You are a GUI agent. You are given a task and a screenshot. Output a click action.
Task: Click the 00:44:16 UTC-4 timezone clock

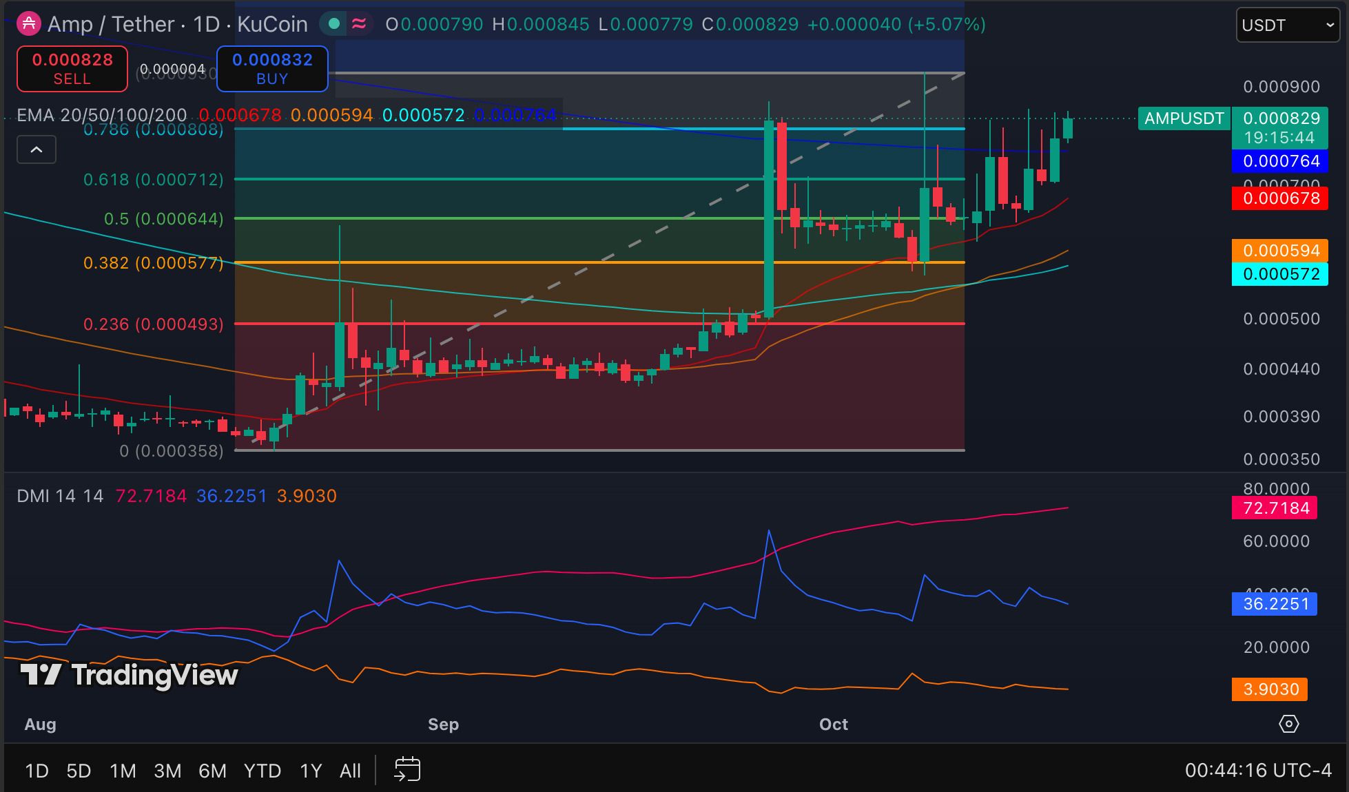pyautogui.click(x=1258, y=770)
